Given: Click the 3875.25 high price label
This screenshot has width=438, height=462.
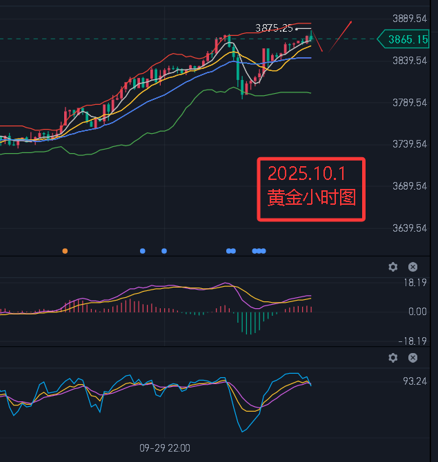Looking at the screenshot, I should click(274, 28).
